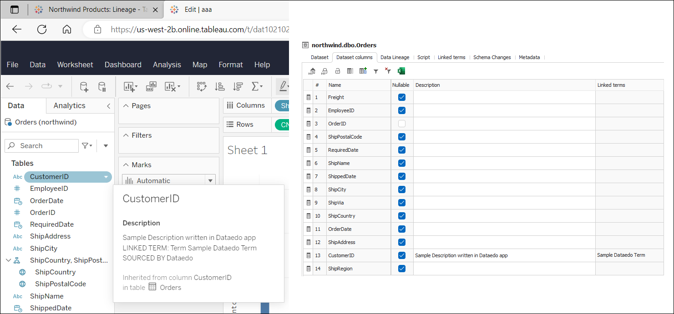The width and height of the screenshot is (674, 314).
Task: Collapse the Filters shelf
Action: (126, 135)
